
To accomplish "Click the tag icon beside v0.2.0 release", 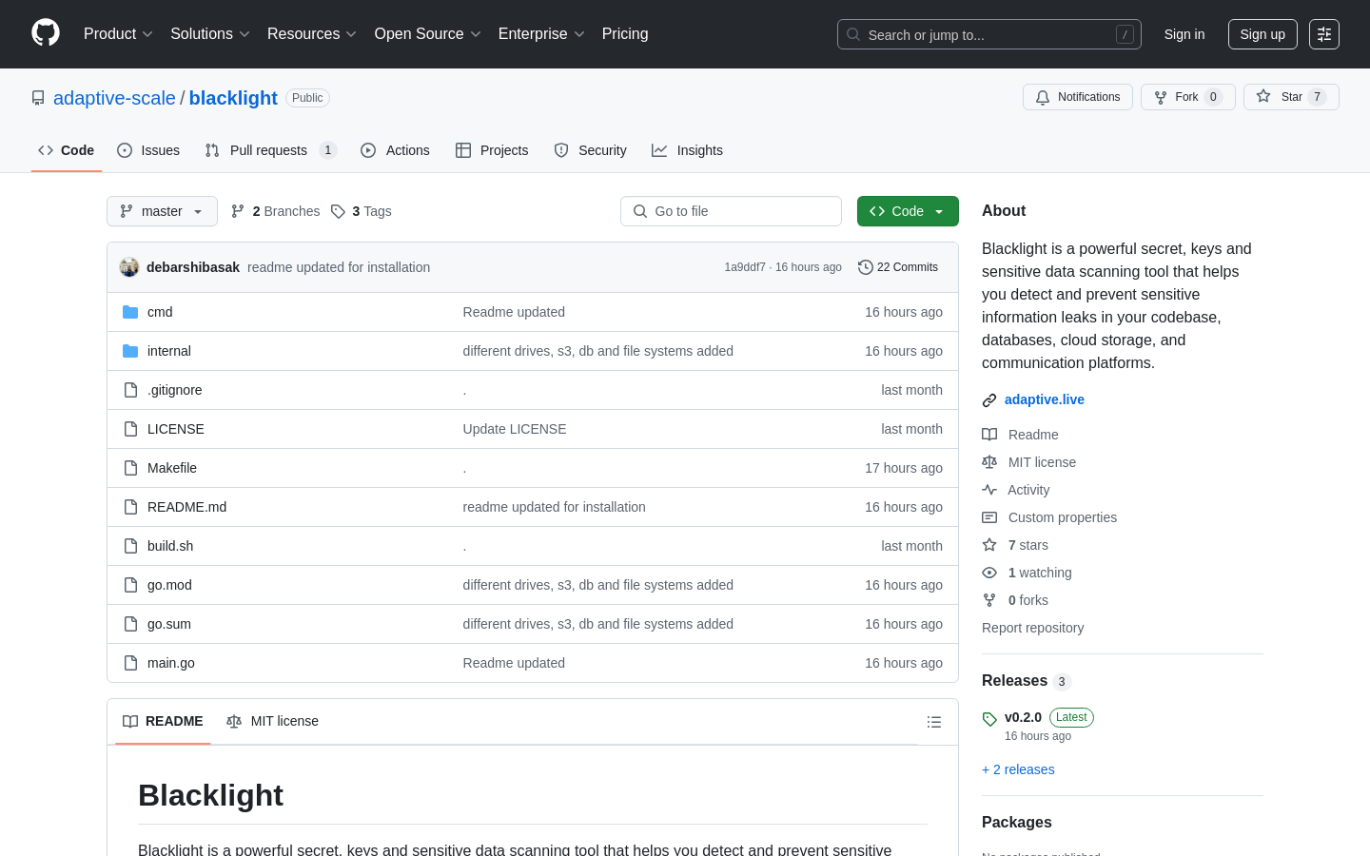I will 989,719.
